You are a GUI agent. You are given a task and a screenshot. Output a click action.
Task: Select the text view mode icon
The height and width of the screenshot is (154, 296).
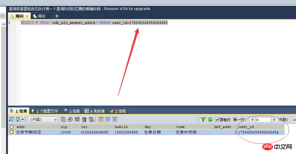(115, 120)
